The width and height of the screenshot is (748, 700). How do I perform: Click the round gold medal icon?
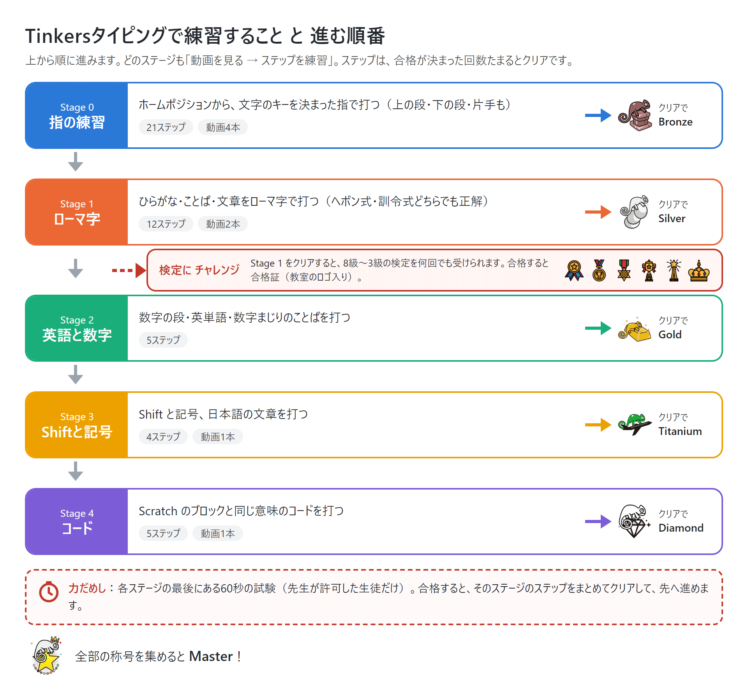coord(599,270)
